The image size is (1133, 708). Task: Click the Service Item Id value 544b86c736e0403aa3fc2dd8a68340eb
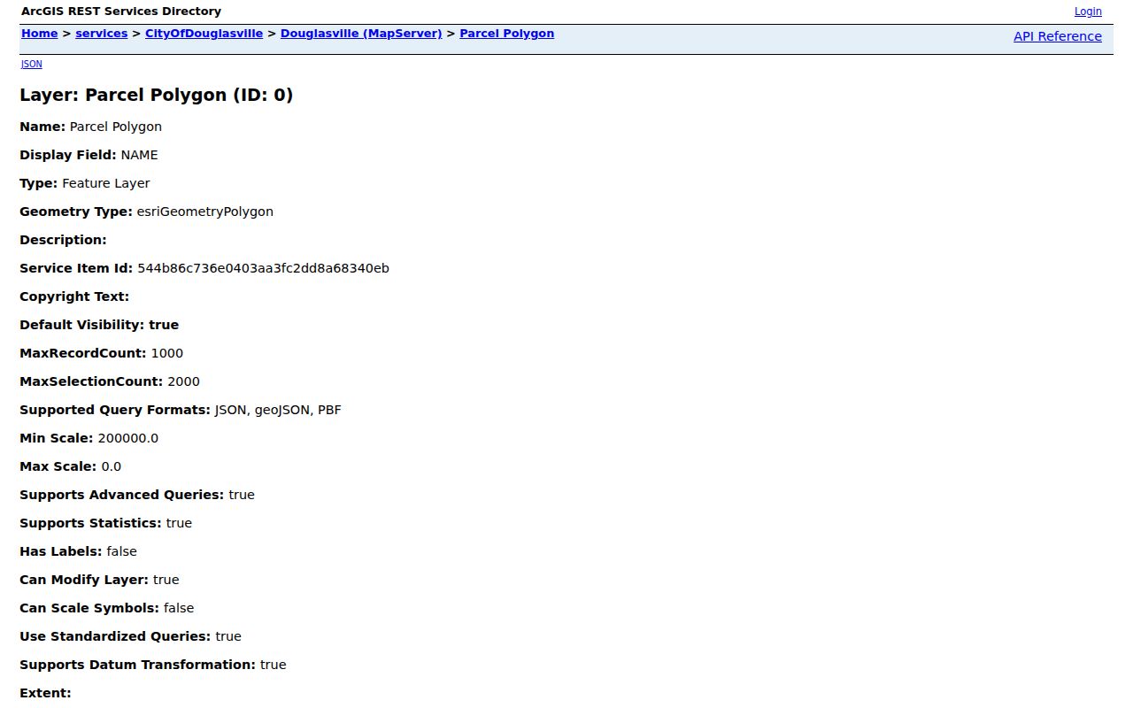coord(264,268)
